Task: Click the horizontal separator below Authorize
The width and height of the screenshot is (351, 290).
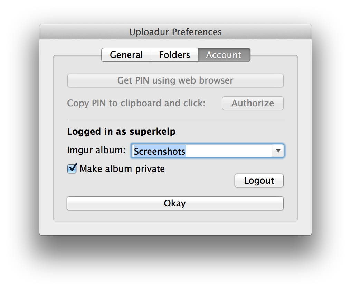Action: click(175, 119)
